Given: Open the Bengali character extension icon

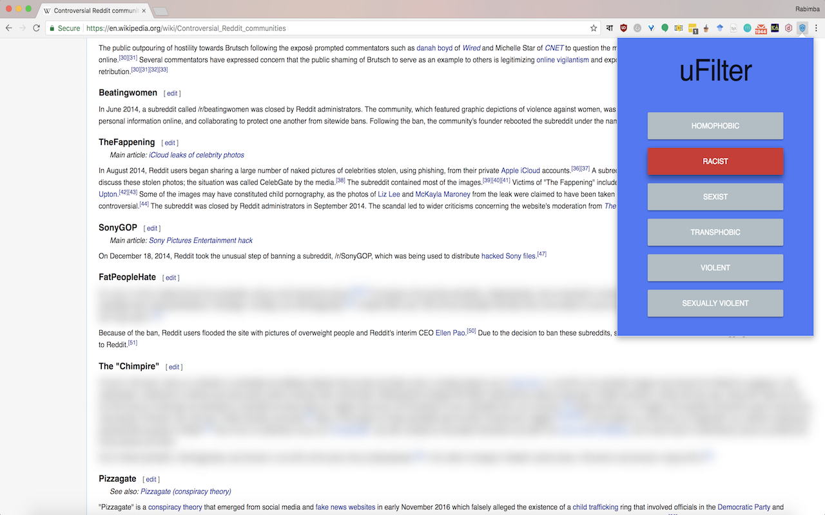Looking at the screenshot, I should click(610, 28).
